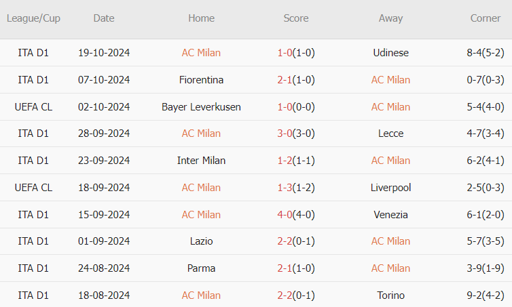Click the League/Cup column header
Screen dimensions: 512x307
(x=33, y=18)
